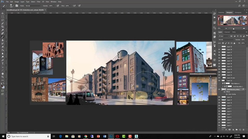Hide Layer 20 with eye icon
The height and width of the screenshot is (139, 248).
[x=219, y=58]
